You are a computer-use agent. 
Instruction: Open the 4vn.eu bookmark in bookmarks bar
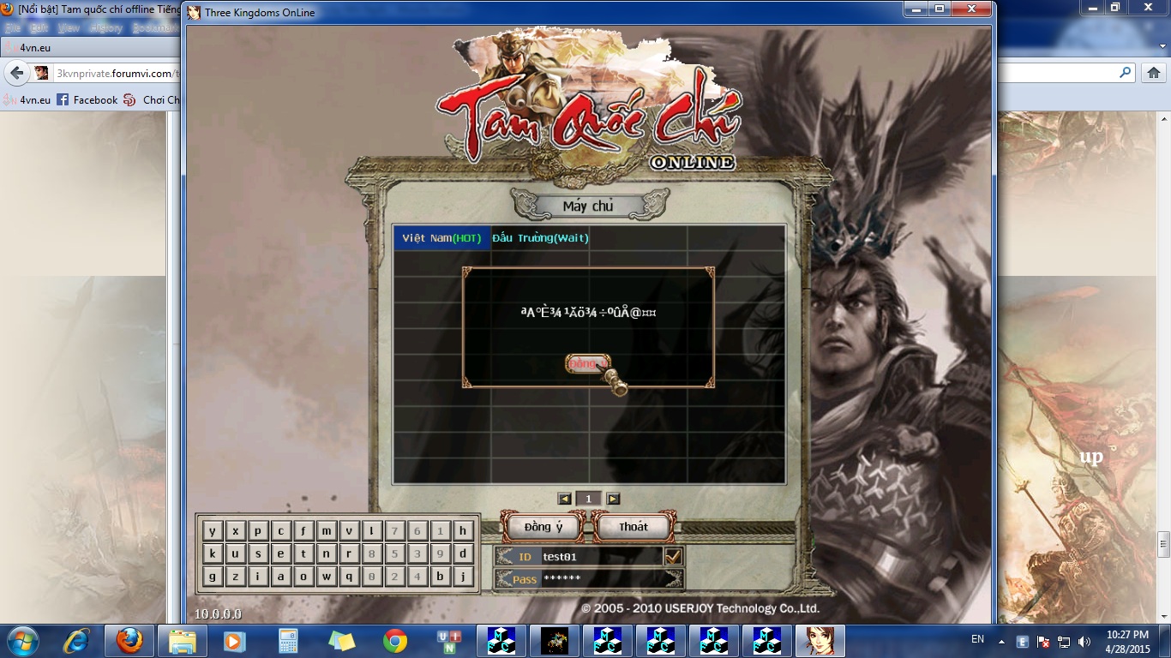point(27,99)
